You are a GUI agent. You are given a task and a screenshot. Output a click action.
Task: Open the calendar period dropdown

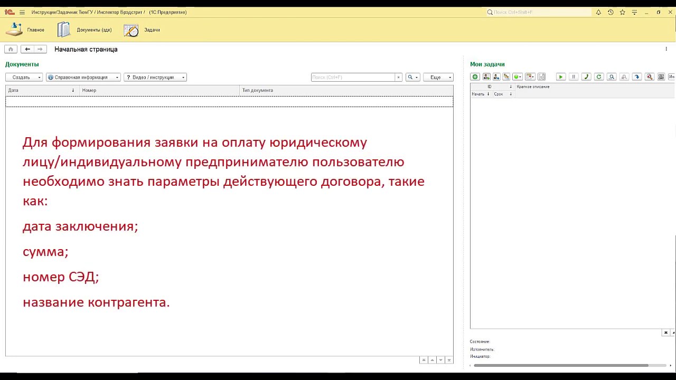(530, 77)
